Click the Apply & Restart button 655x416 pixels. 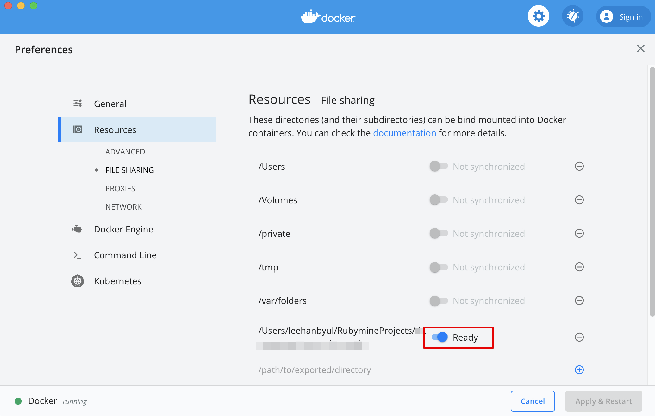click(603, 401)
